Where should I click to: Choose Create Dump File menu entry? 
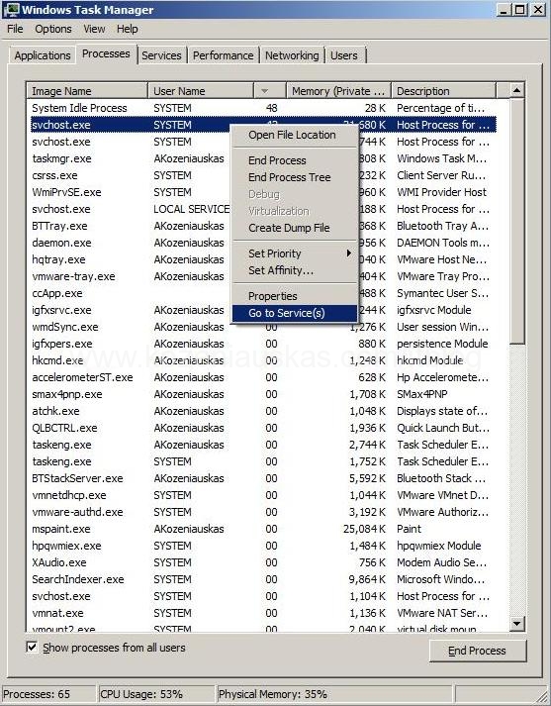click(x=295, y=228)
